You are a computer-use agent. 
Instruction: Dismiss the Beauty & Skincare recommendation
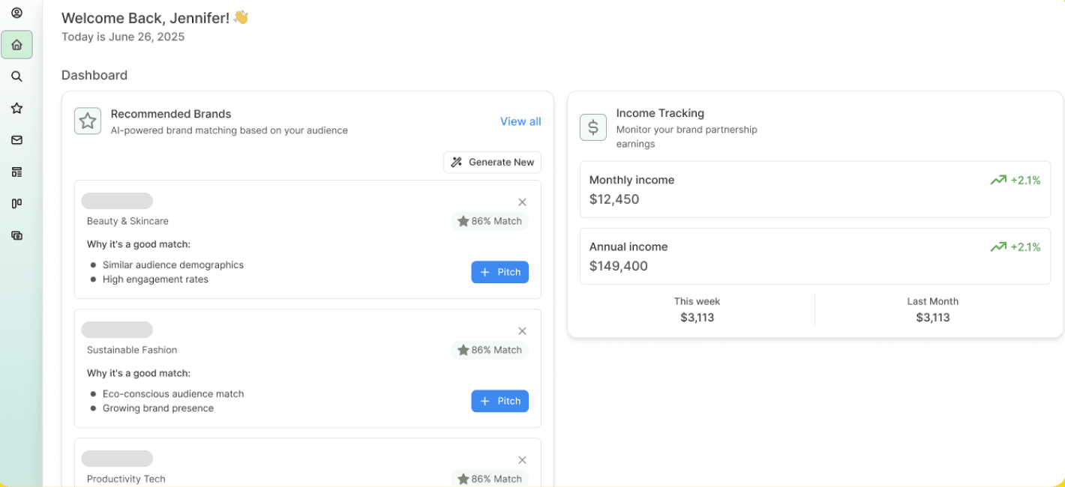point(522,202)
